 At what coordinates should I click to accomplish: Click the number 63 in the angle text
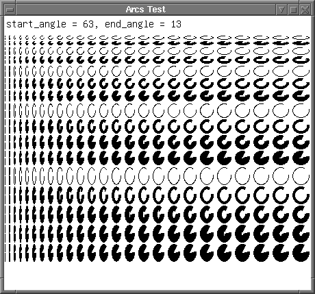(x=88, y=24)
